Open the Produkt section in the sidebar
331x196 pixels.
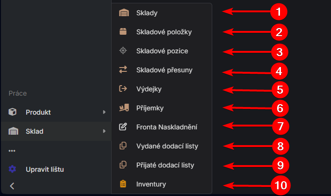38,112
